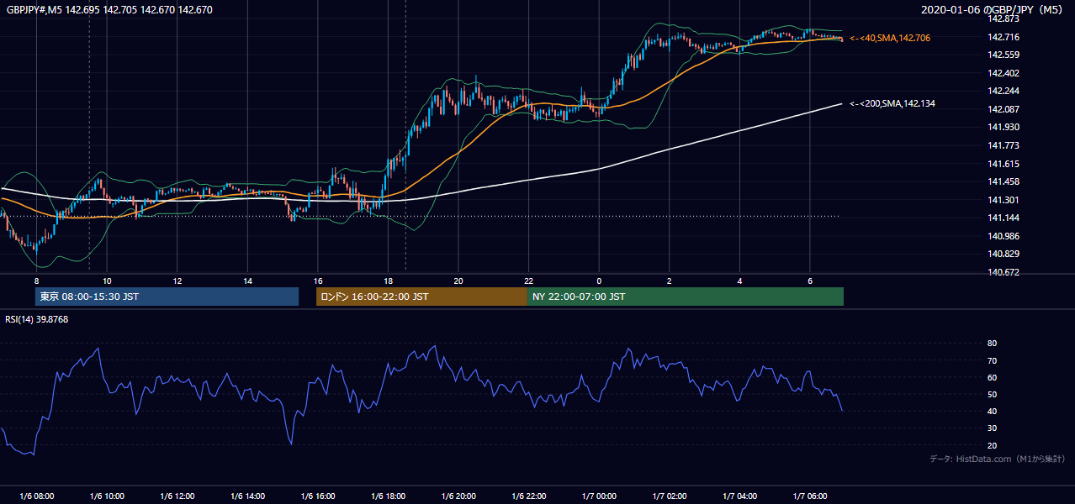Click the date label 1/6 14:00

pyautogui.click(x=247, y=496)
